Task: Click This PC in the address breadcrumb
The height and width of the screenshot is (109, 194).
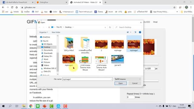Action: pos(59,27)
